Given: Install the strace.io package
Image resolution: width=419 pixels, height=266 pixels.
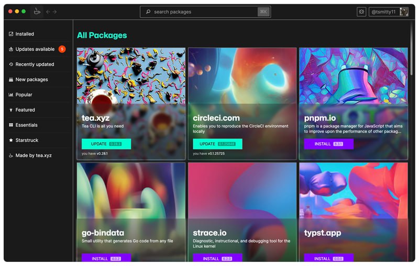Looking at the screenshot, I should 217,258.
